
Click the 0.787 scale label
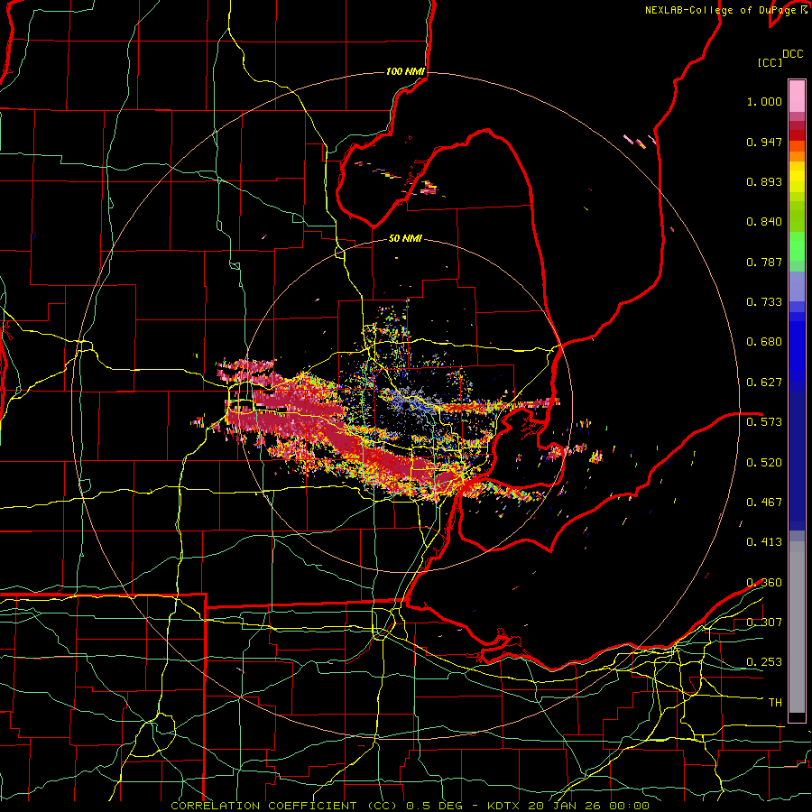click(x=764, y=262)
